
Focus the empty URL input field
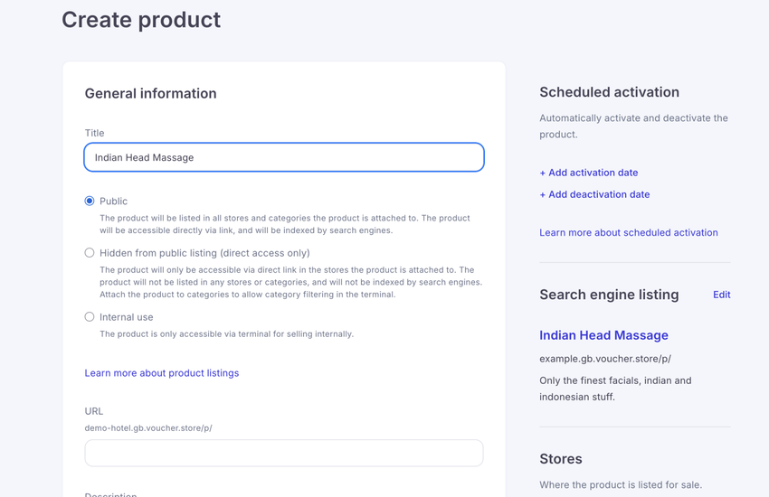pos(283,453)
